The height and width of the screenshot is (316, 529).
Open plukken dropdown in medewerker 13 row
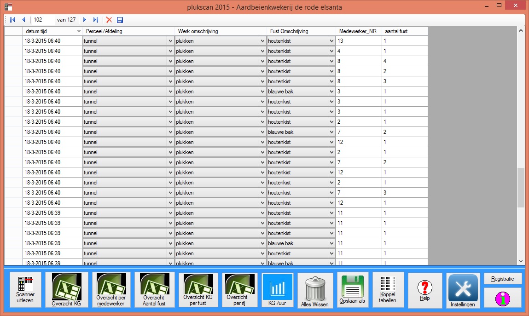coord(262,41)
